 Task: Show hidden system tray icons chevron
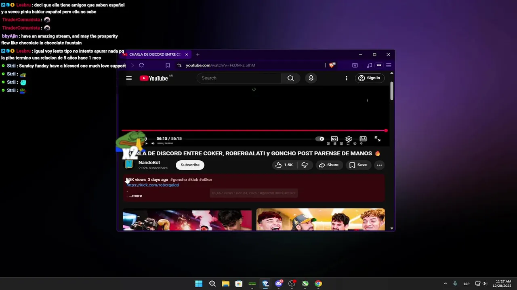point(445,284)
